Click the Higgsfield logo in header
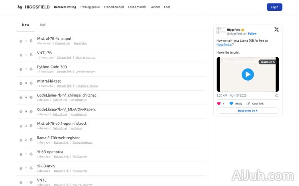This screenshot has height=186, width=299. 33,7
